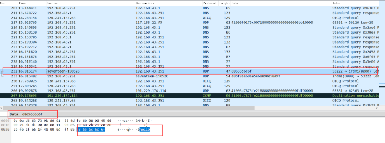
Task: Click 41000f0175c data of packet 217
Action: point(272,23)
